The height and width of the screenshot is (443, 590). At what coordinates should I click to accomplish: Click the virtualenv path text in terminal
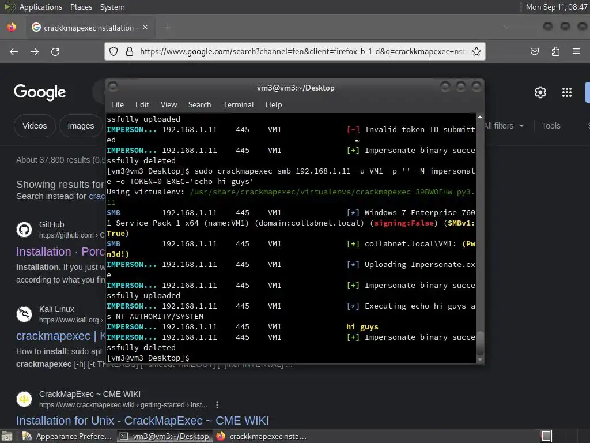(332, 192)
